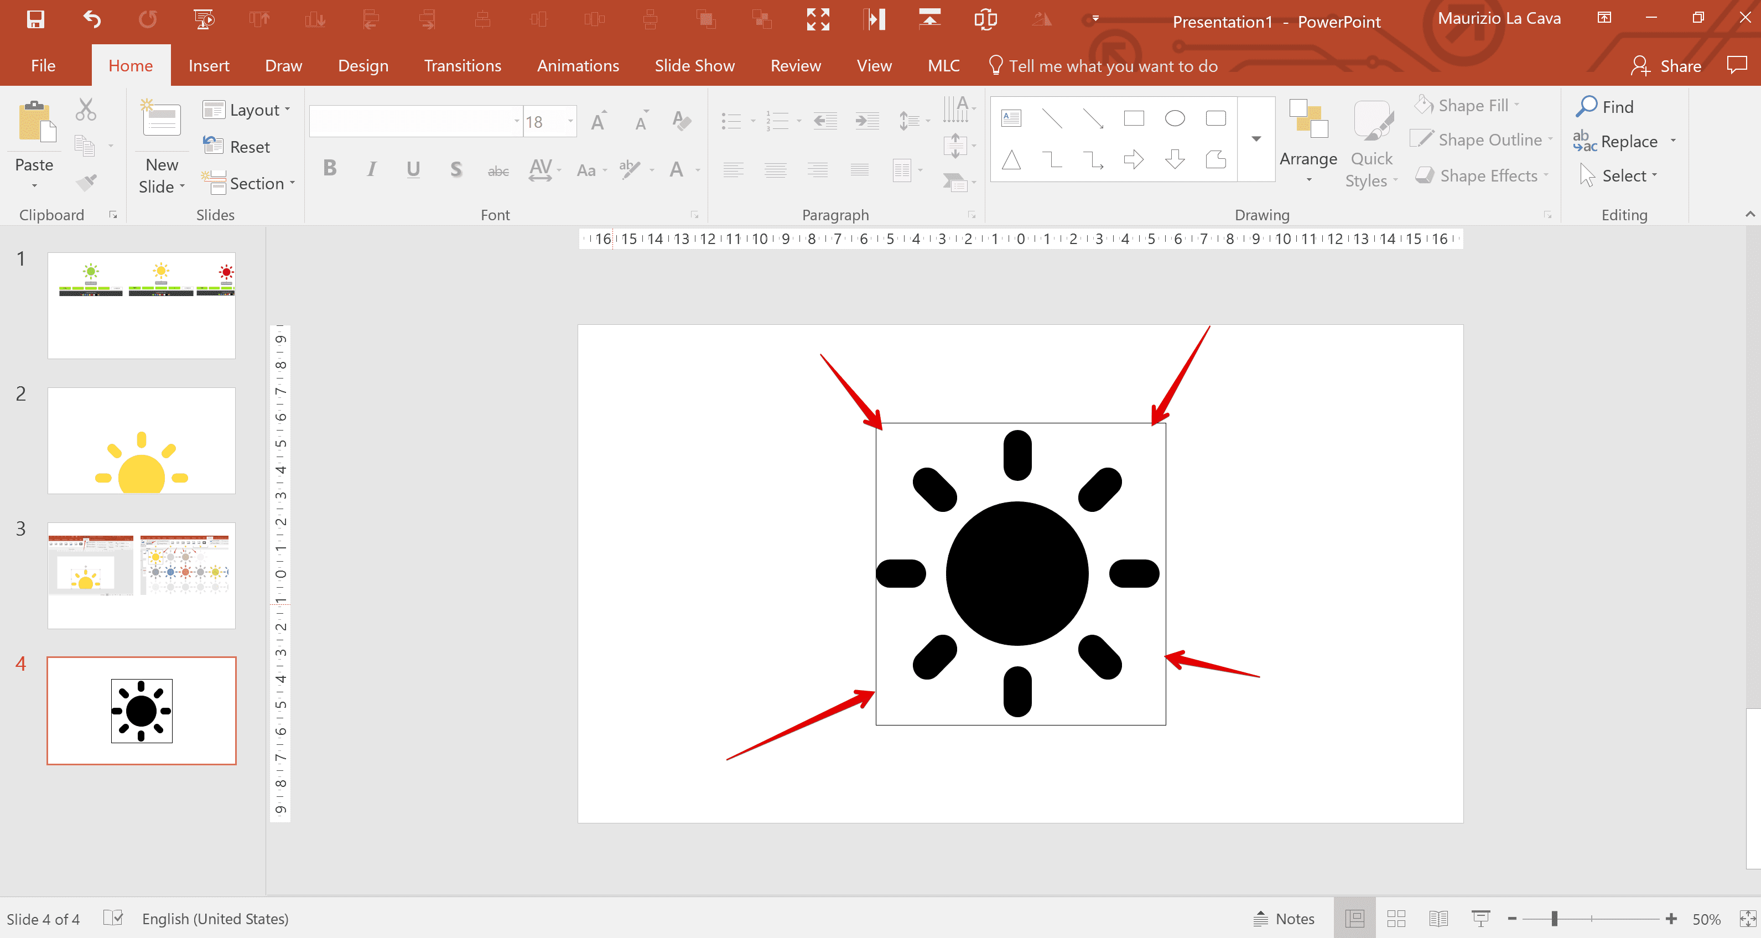
Task: Open the Shape Effects dropdown
Action: pos(1482,175)
